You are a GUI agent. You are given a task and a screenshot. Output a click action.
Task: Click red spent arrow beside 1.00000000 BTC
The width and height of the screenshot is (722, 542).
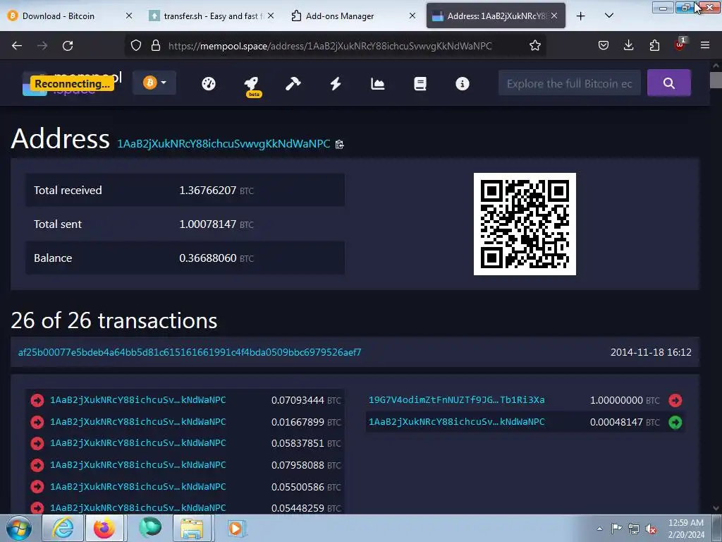[x=675, y=401]
